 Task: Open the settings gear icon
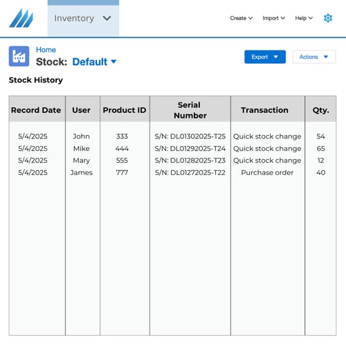tap(328, 18)
